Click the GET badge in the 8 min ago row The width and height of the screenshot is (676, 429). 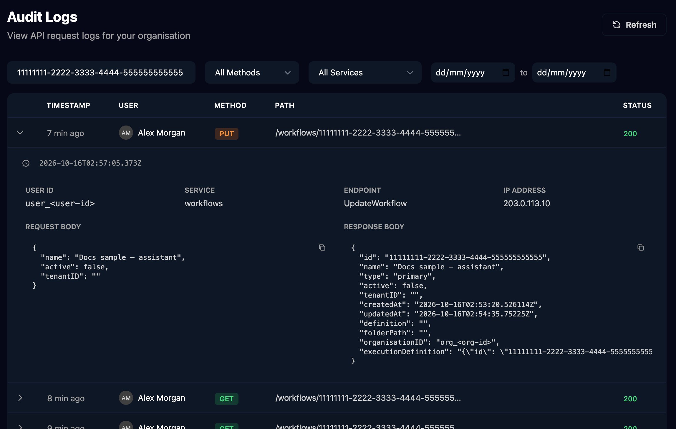pos(227,399)
